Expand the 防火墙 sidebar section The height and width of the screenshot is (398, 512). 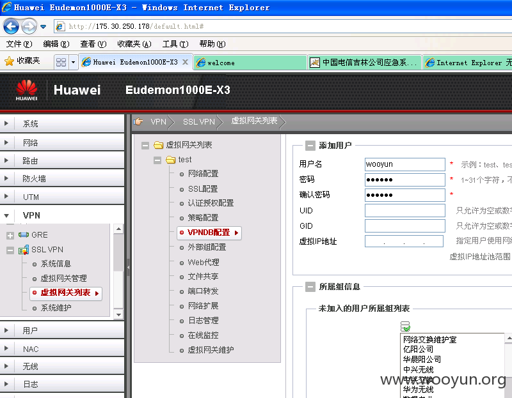coord(62,178)
